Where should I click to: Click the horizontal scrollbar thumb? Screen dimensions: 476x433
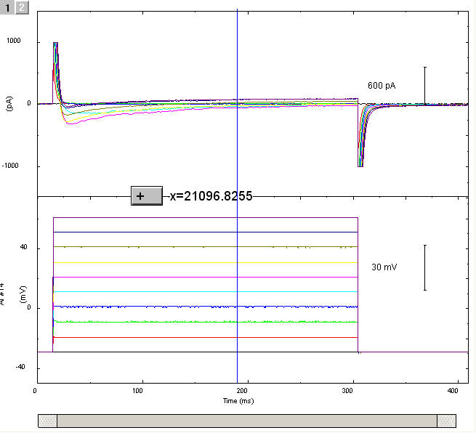(246, 421)
